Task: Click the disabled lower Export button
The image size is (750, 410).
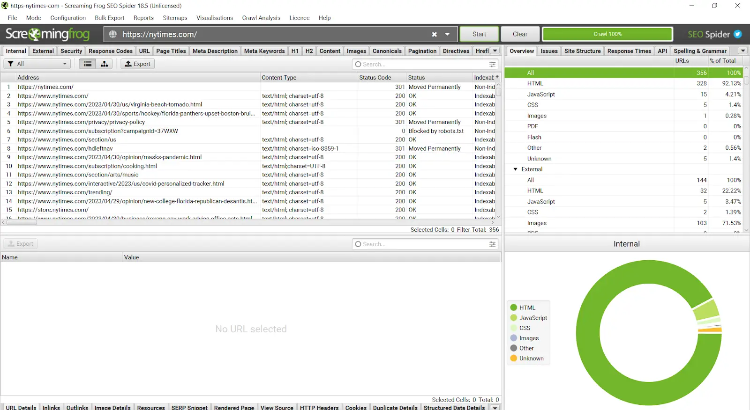Action: 21,244
